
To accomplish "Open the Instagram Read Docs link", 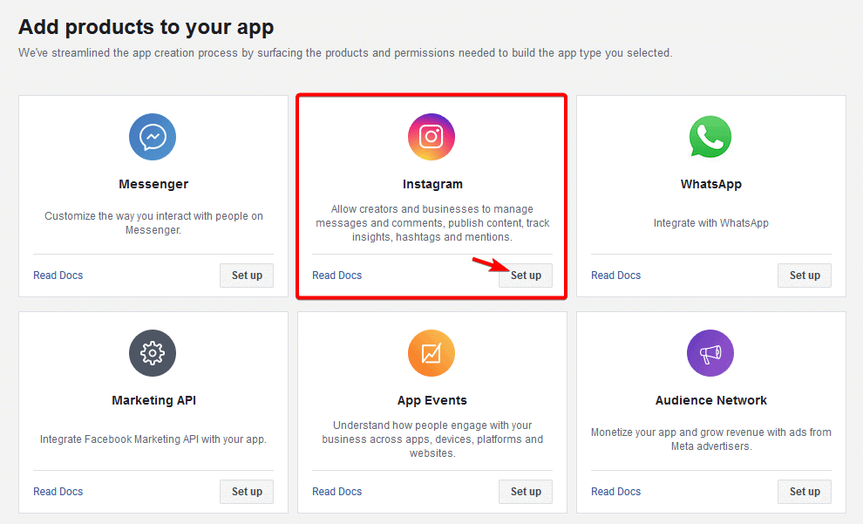I will [336, 275].
